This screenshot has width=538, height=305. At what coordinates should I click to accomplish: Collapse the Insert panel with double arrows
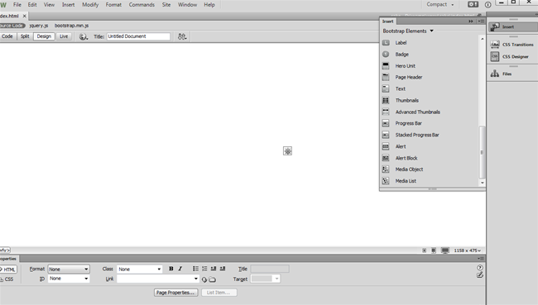click(x=471, y=21)
